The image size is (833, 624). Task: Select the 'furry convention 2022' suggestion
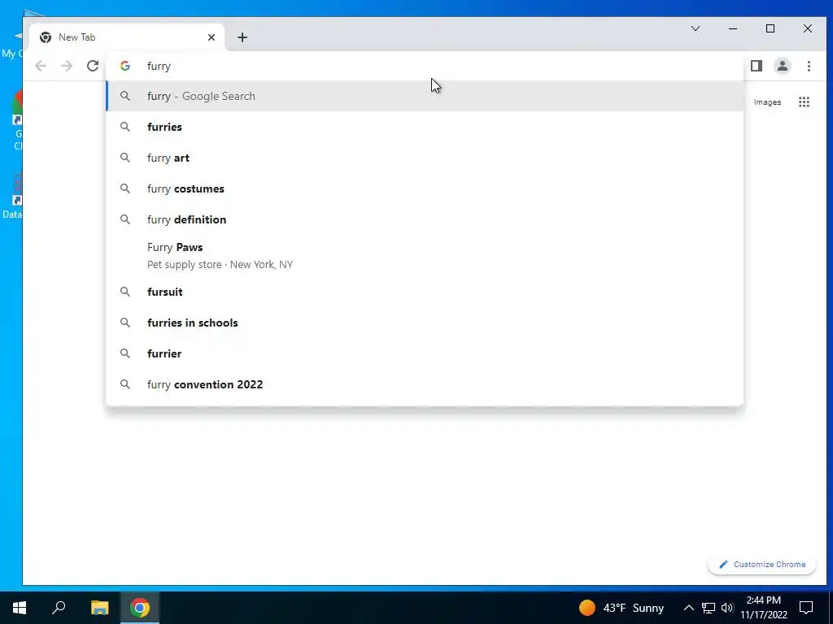(425, 384)
